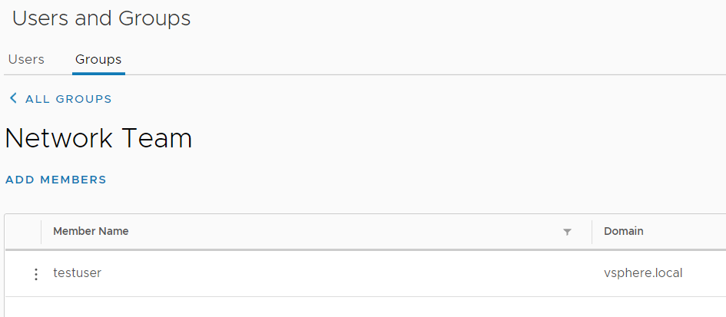
Task: Switch to the Users tab
Action: [26, 59]
